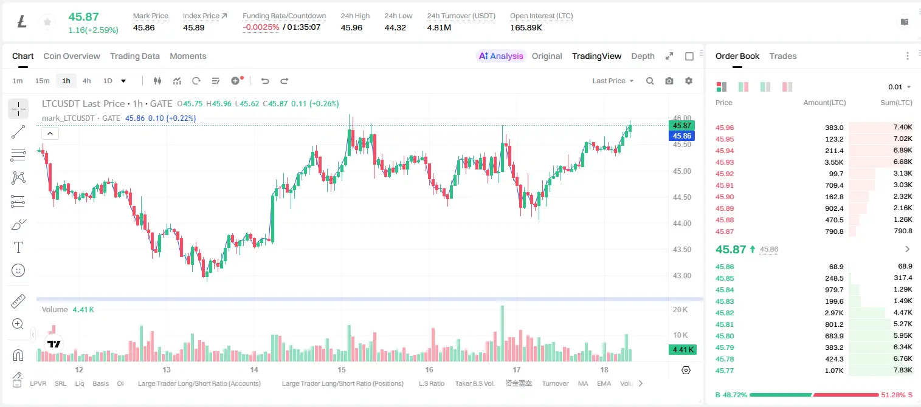Select the trend line drawing tool
921x407 pixels.
click(x=18, y=132)
